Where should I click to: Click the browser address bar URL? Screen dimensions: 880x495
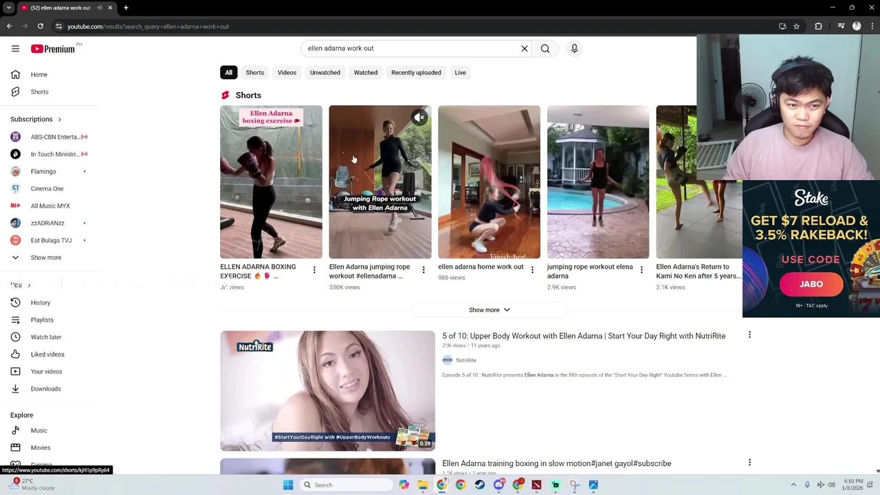pos(148,26)
